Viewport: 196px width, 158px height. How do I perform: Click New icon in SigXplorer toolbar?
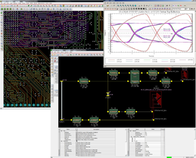point(52,55)
